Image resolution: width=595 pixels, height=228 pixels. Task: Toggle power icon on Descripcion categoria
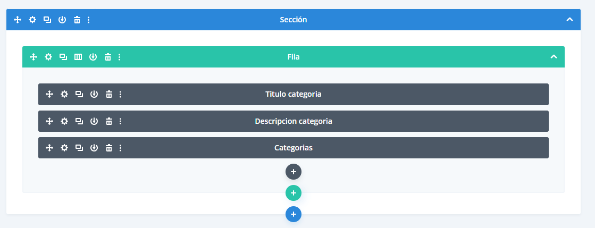click(x=94, y=121)
